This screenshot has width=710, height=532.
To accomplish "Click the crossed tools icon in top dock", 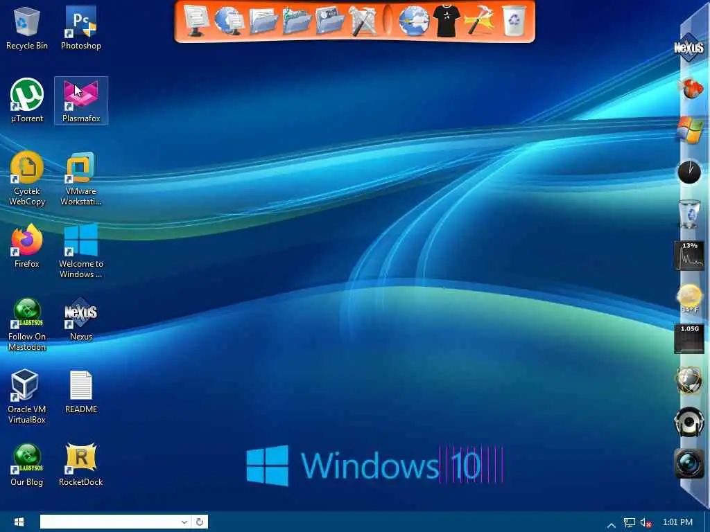I will click(x=363, y=21).
